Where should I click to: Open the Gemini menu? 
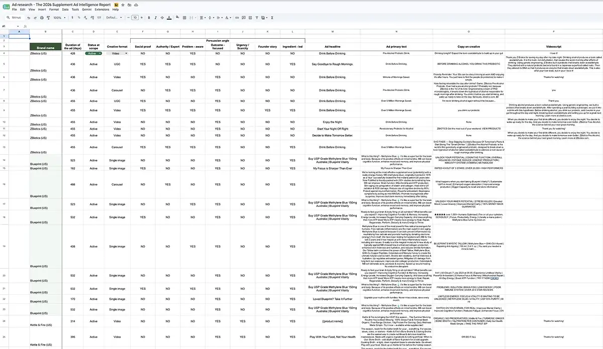coord(86,10)
